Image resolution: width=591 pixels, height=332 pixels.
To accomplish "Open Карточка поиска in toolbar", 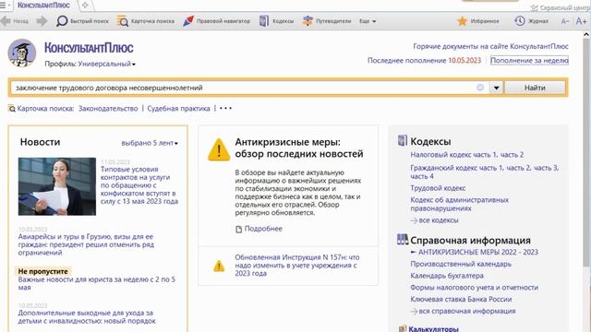I will [146, 21].
